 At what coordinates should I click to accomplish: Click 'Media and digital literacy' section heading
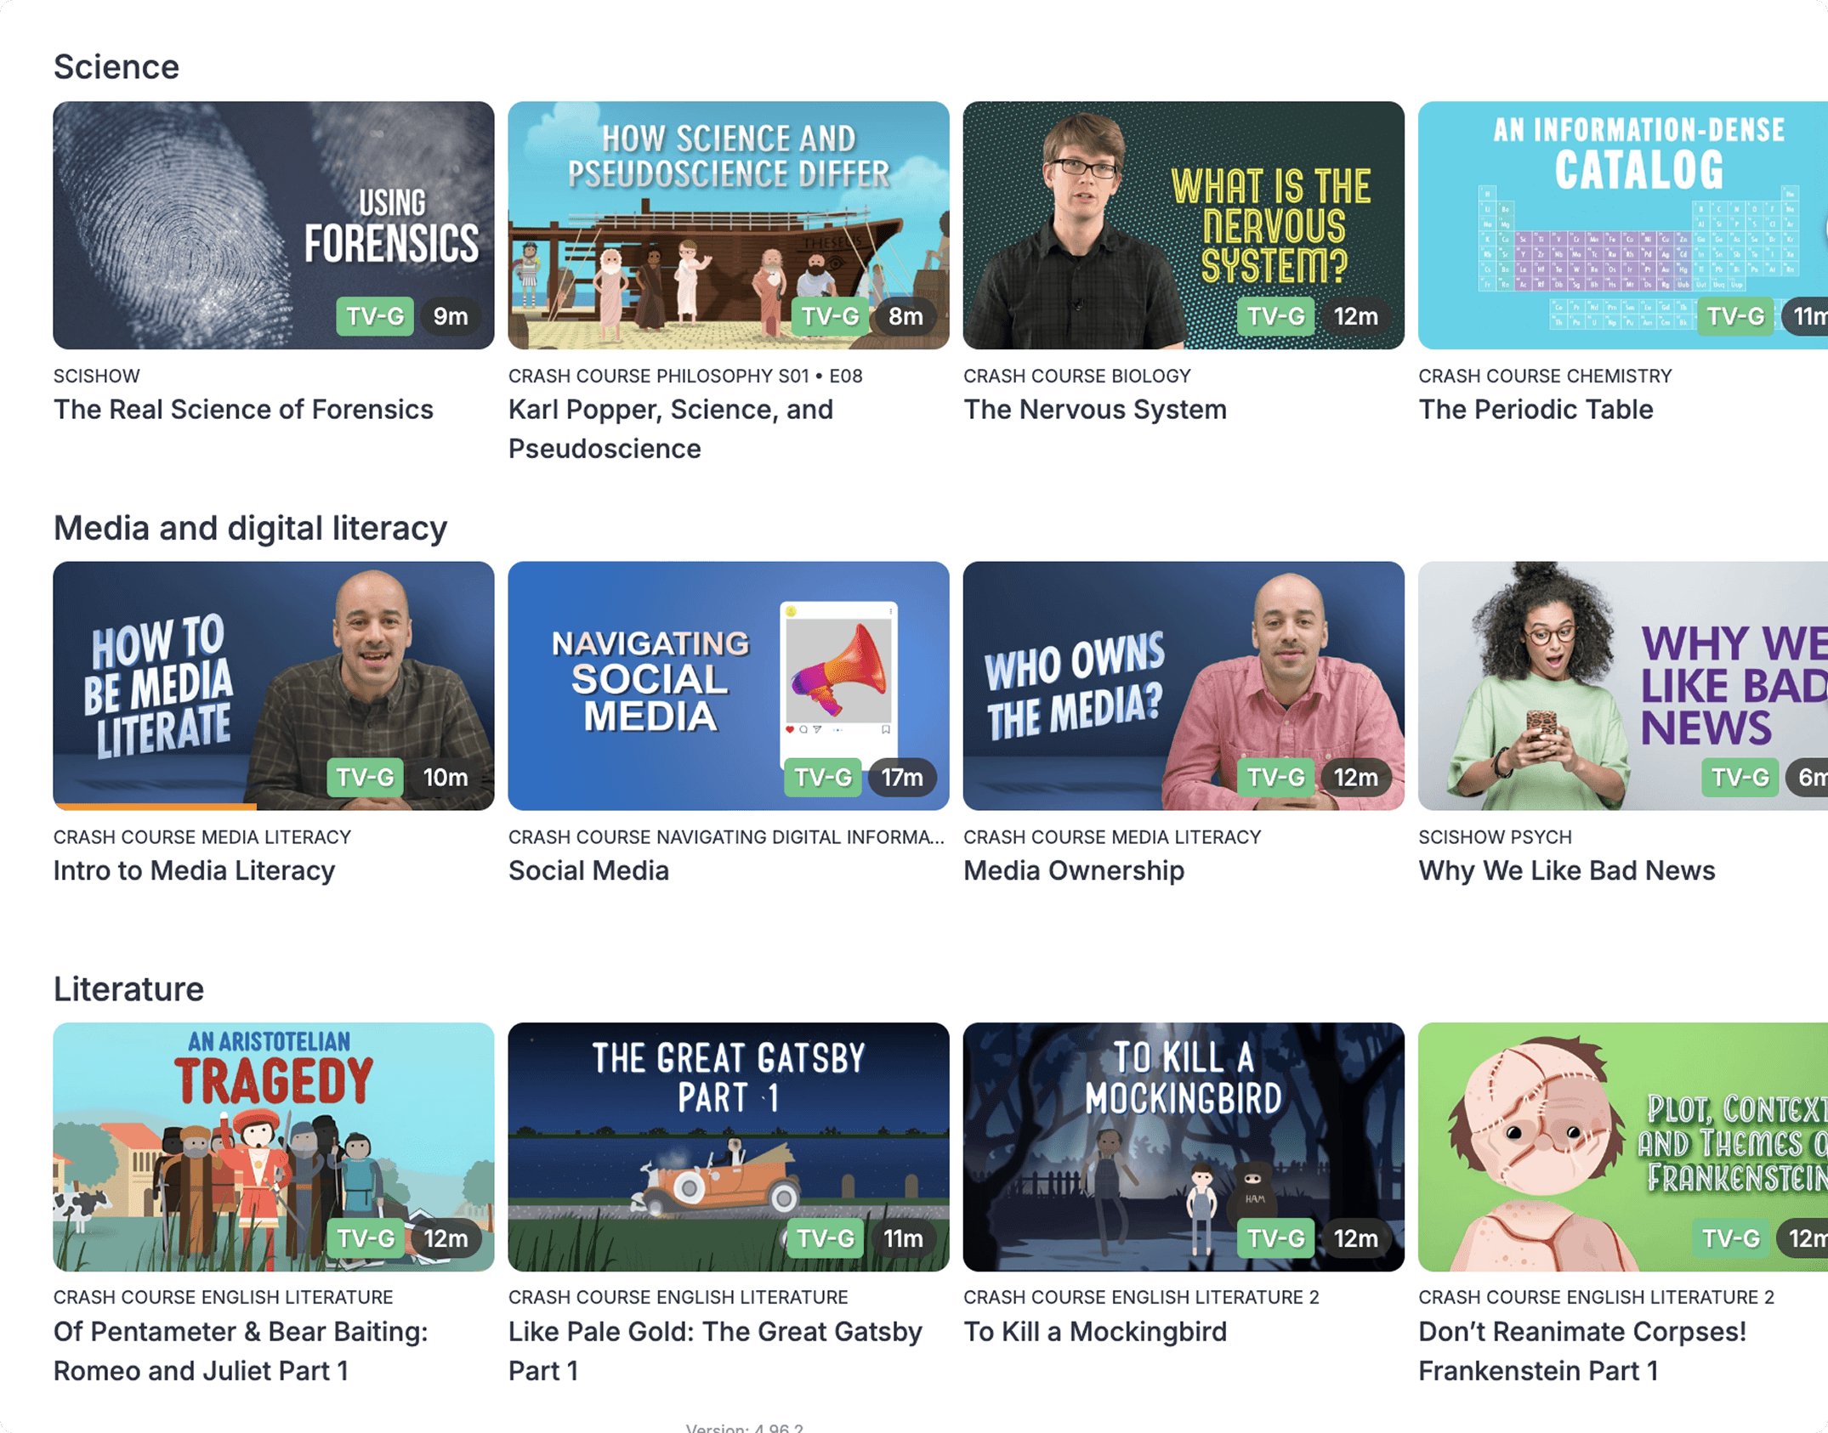[x=250, y=528]
